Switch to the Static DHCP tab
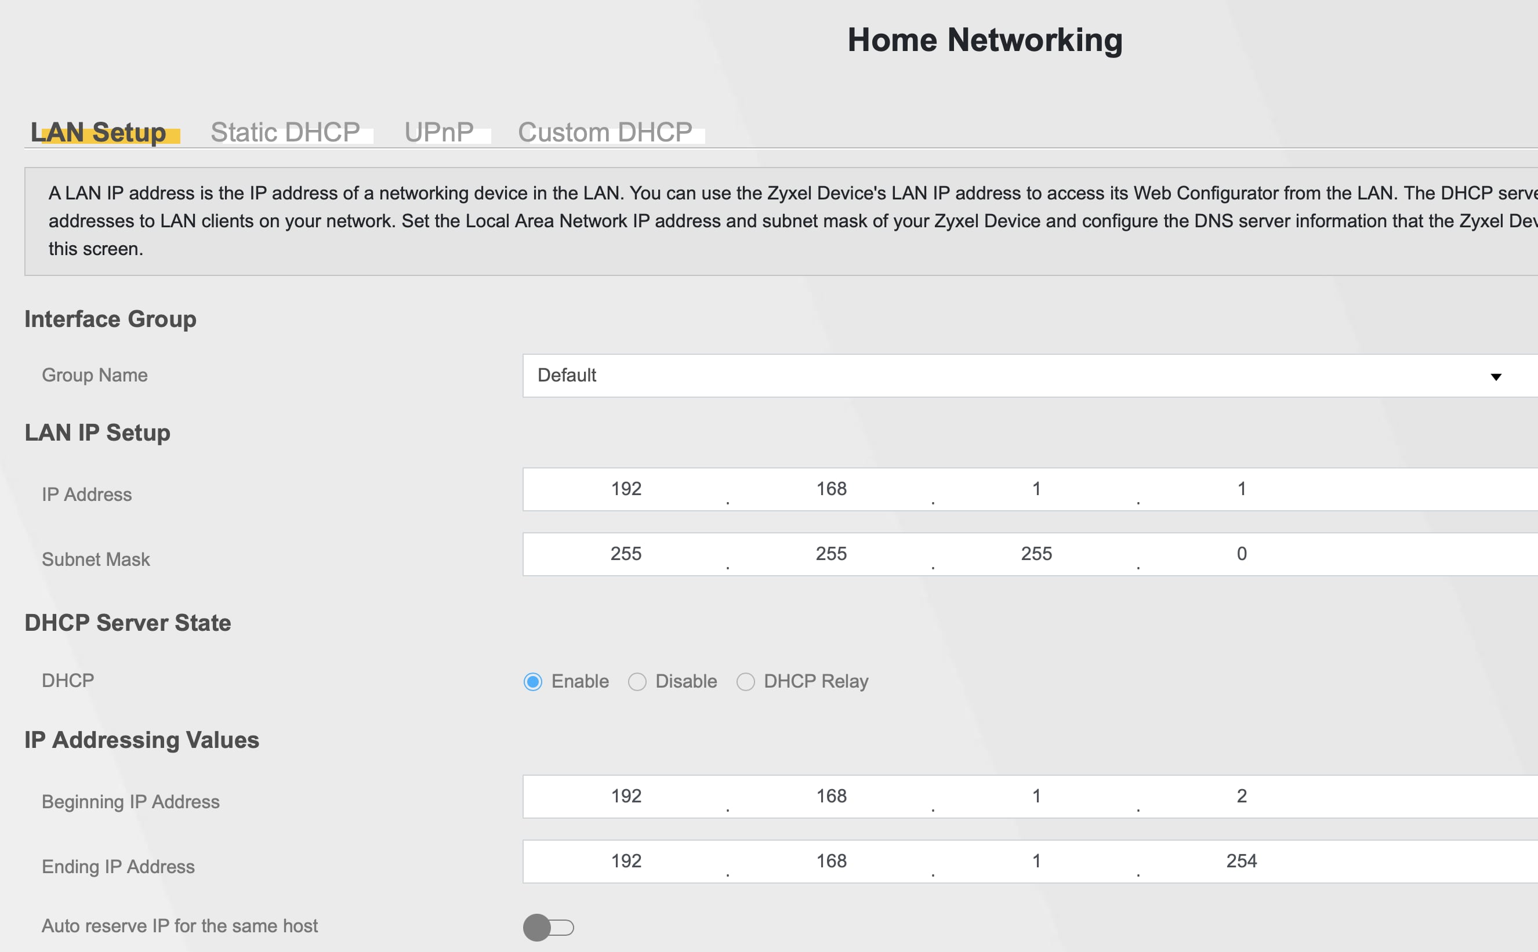This screenshot has height=952, width=1538. (x=285, y=132)
